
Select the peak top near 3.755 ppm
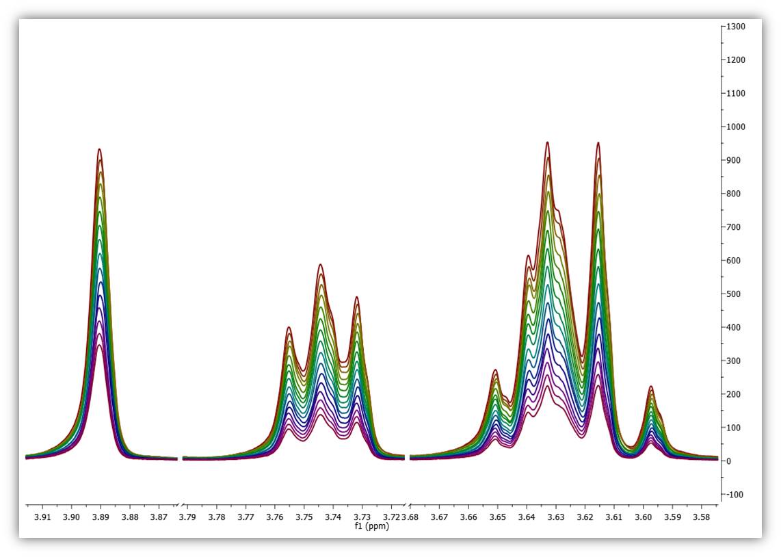pos(289,327)
